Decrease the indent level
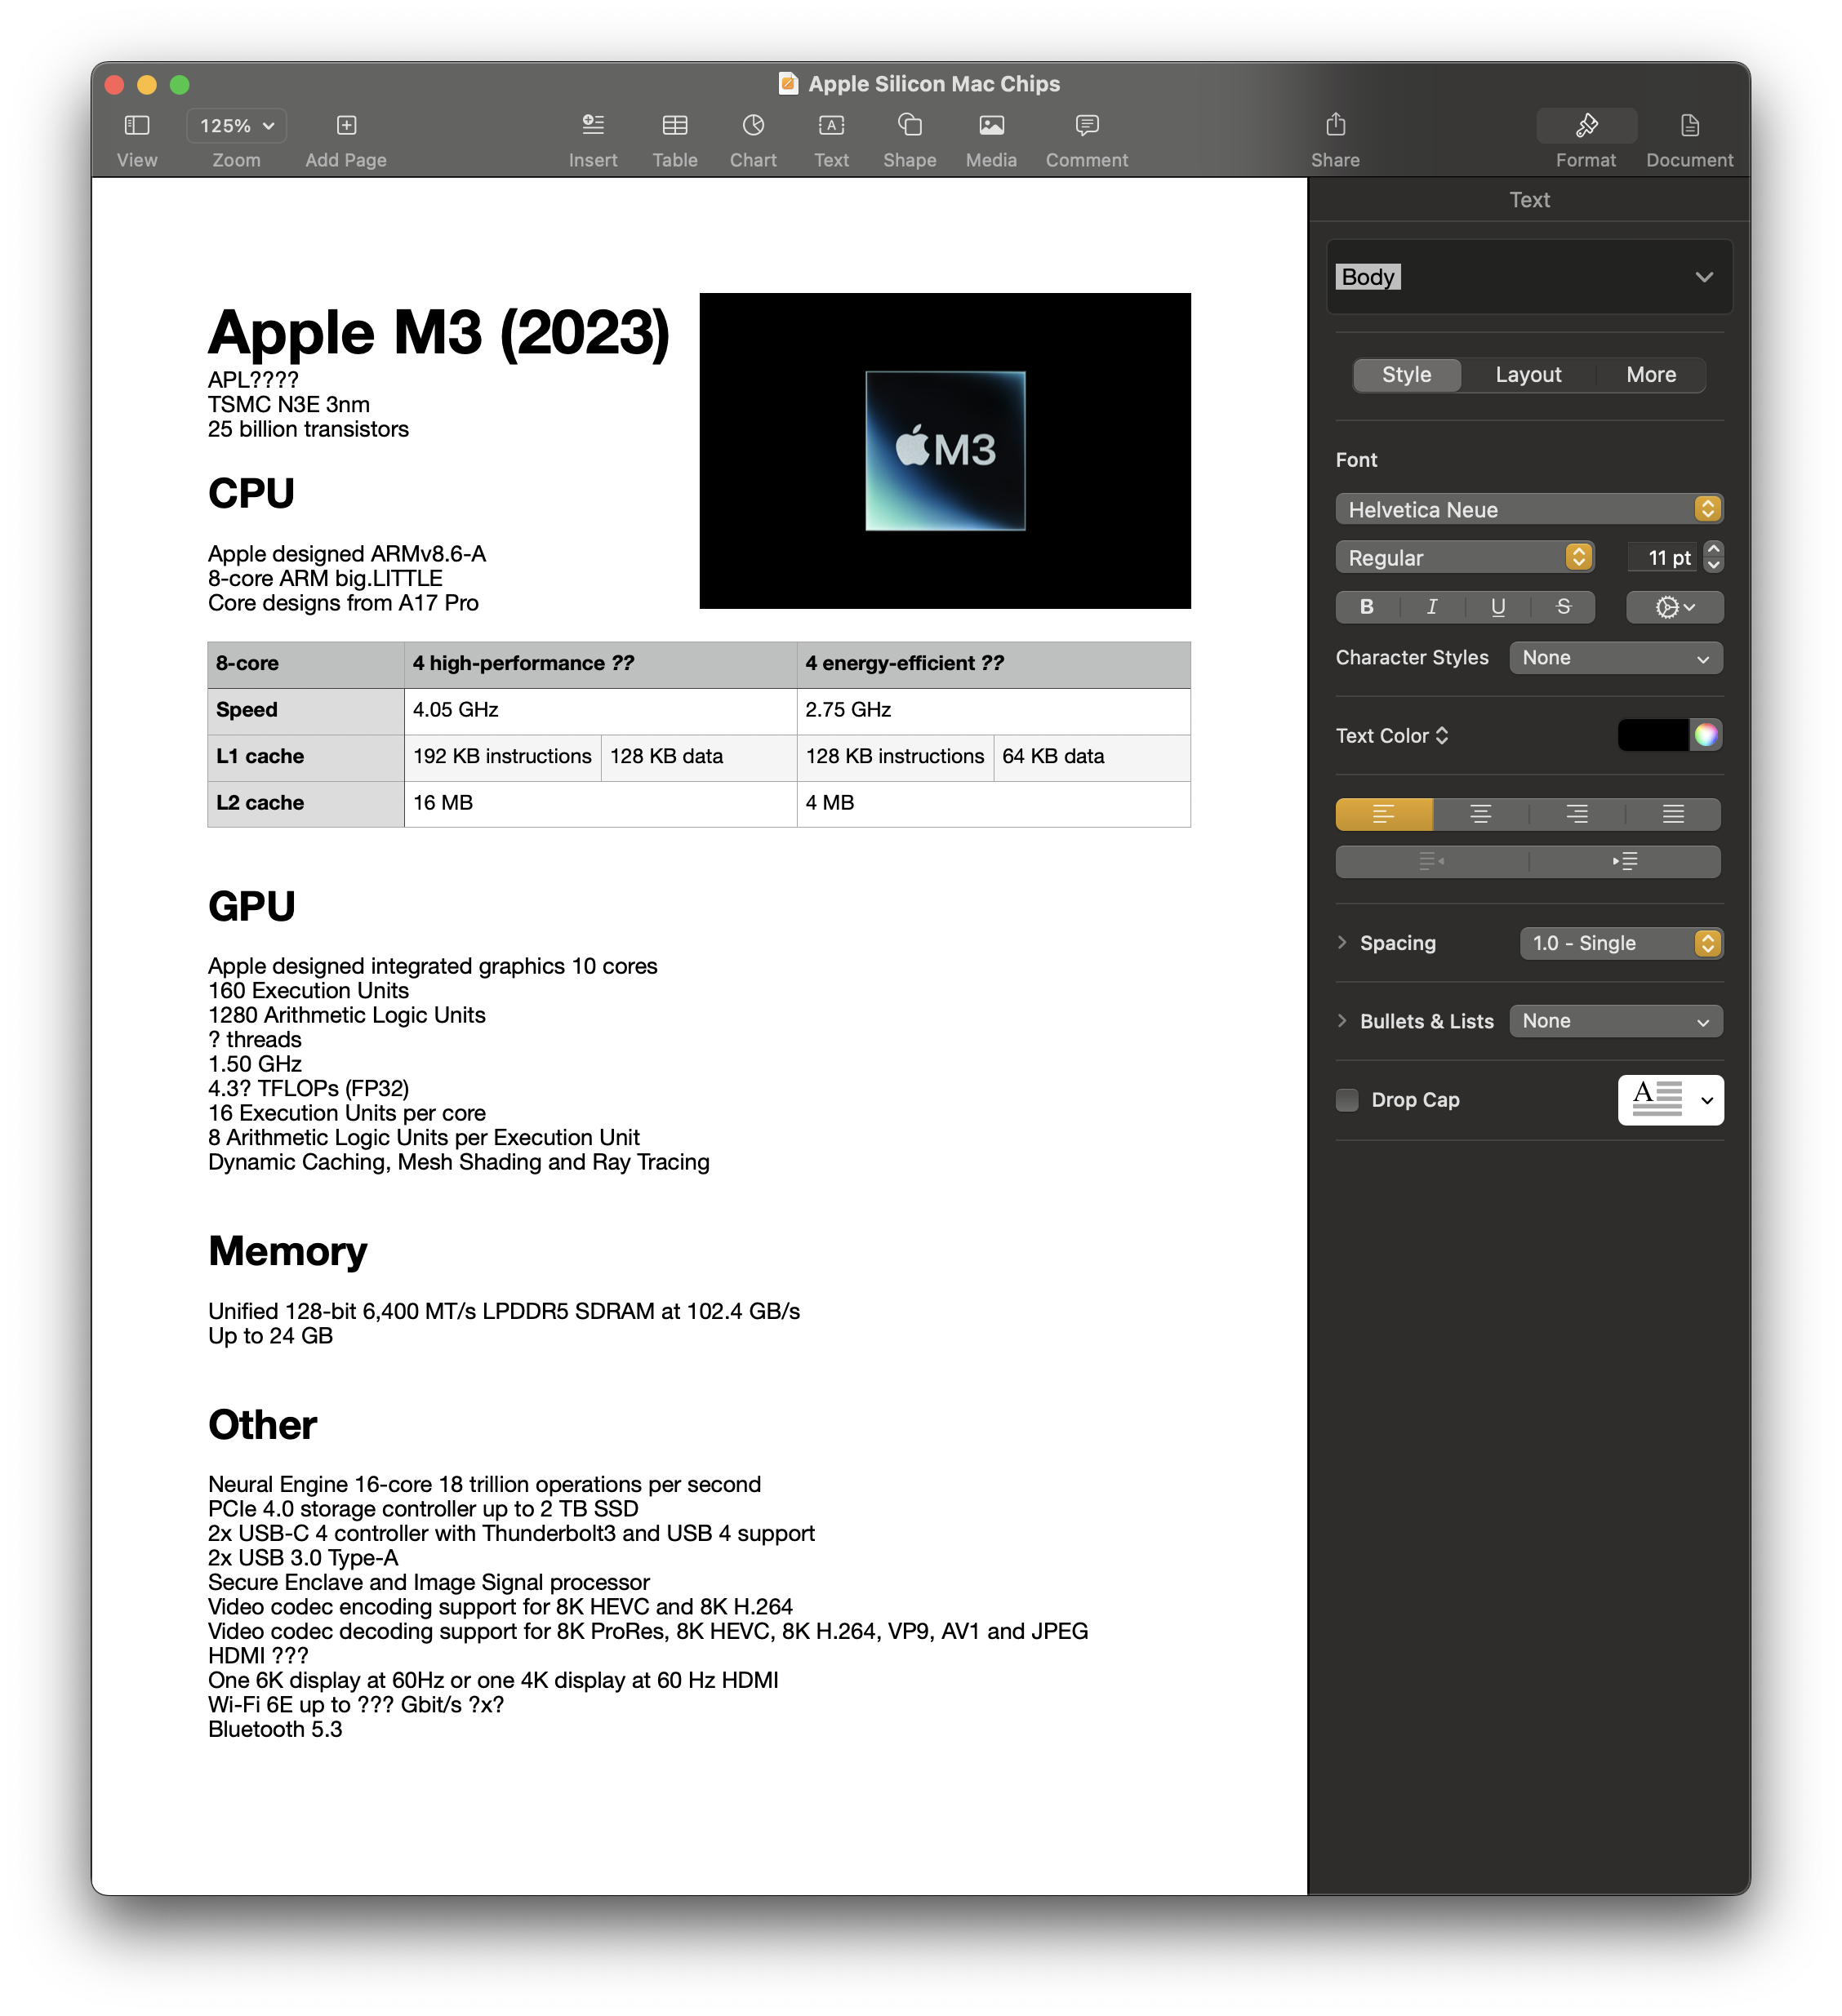1842x2016 pixels. tap(1432, 862)
